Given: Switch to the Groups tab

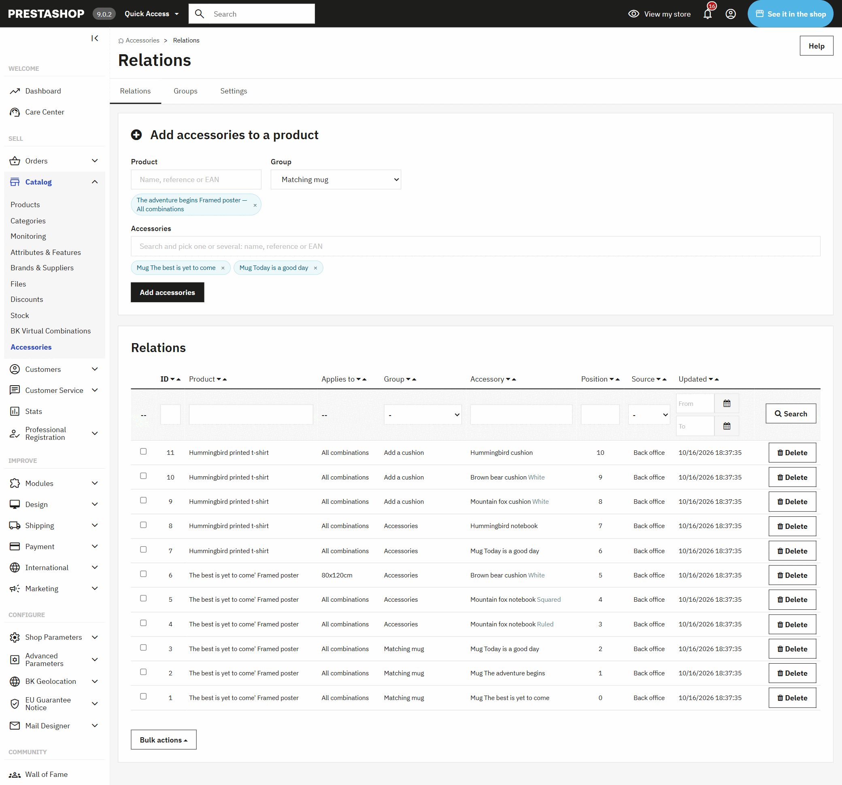Looking at the screenshot, I should pyautogui.click(x=185, y=91).
